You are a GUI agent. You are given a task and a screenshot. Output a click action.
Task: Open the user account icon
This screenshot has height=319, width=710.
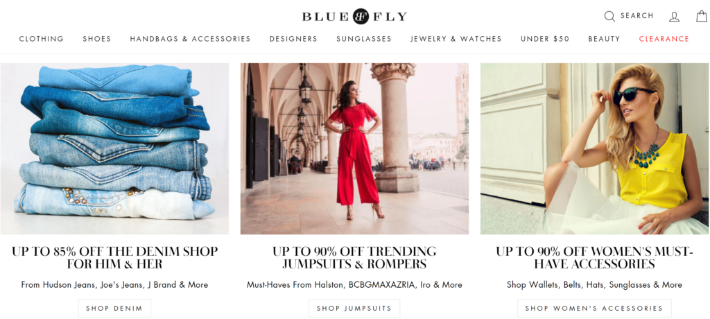coord(674,17)
